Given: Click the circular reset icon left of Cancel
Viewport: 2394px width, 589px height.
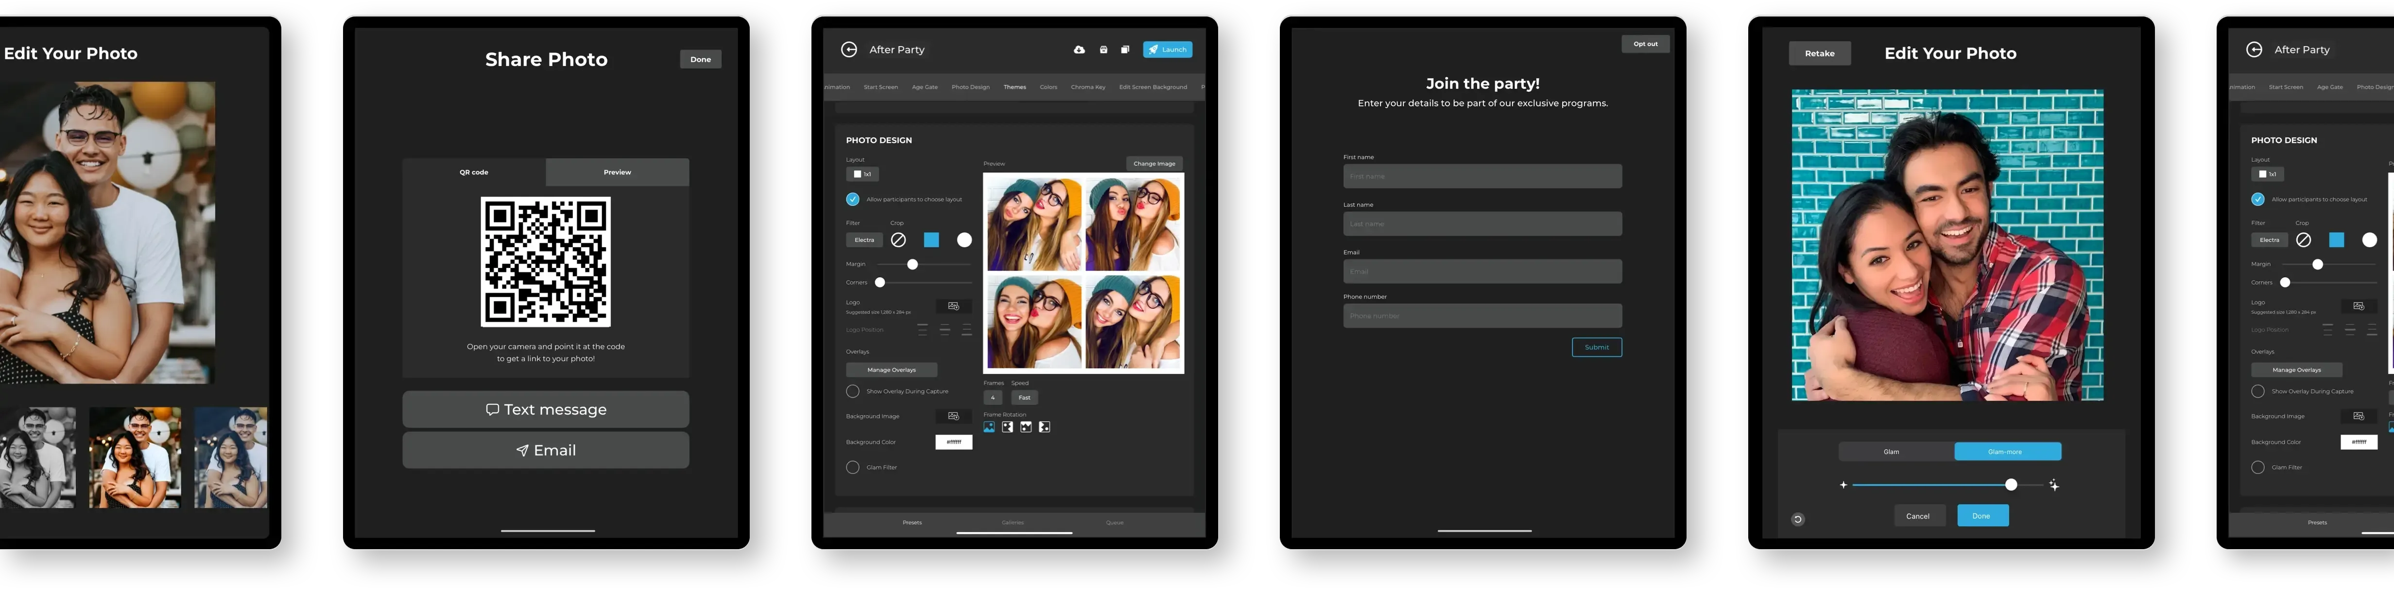Looking at the screenshot, I should coord(1797,520).
